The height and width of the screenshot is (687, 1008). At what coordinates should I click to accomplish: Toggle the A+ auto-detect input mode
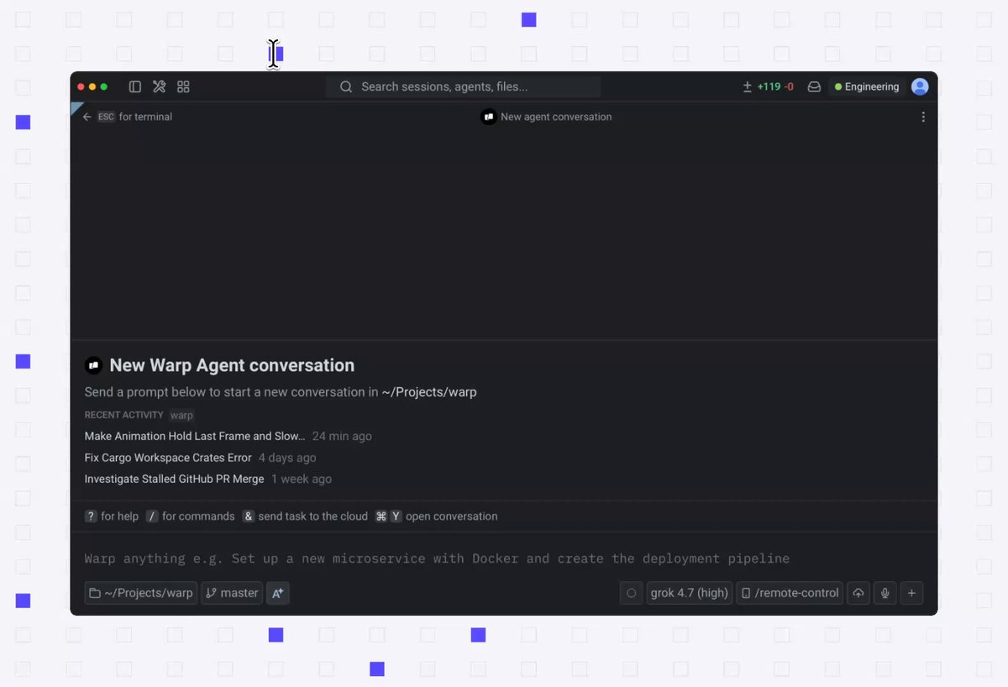coord(278,593)
